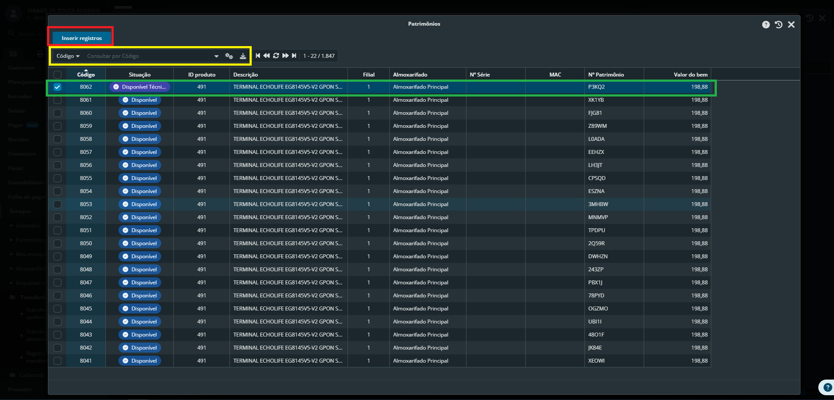Open the advanced filter gears icon
Image resolution: width=834 pixels, height=400 pixels.
click(229, 56)
